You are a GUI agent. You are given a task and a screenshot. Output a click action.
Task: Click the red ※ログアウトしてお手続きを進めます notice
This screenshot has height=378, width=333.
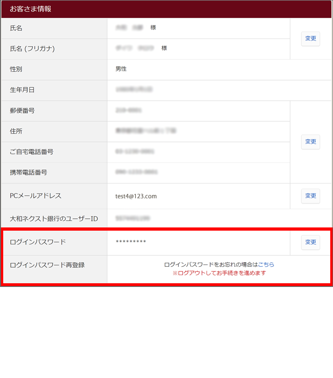(219, 273)
